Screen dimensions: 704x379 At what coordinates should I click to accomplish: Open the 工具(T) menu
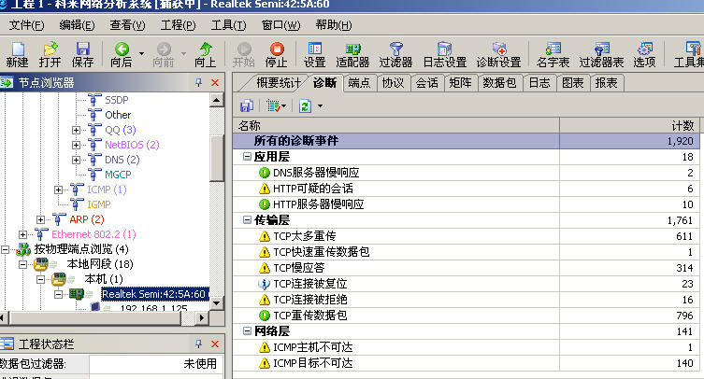[228, 24]
